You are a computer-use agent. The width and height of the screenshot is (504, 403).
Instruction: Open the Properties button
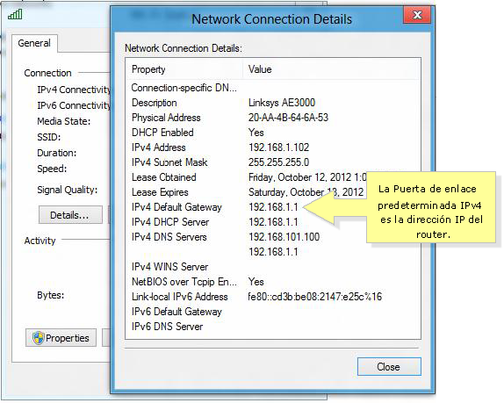(x=61, y=338)
